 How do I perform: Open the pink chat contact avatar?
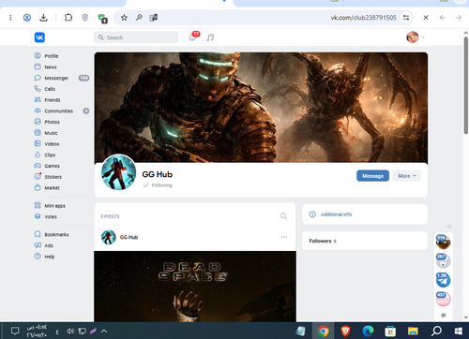click(443, 299)
